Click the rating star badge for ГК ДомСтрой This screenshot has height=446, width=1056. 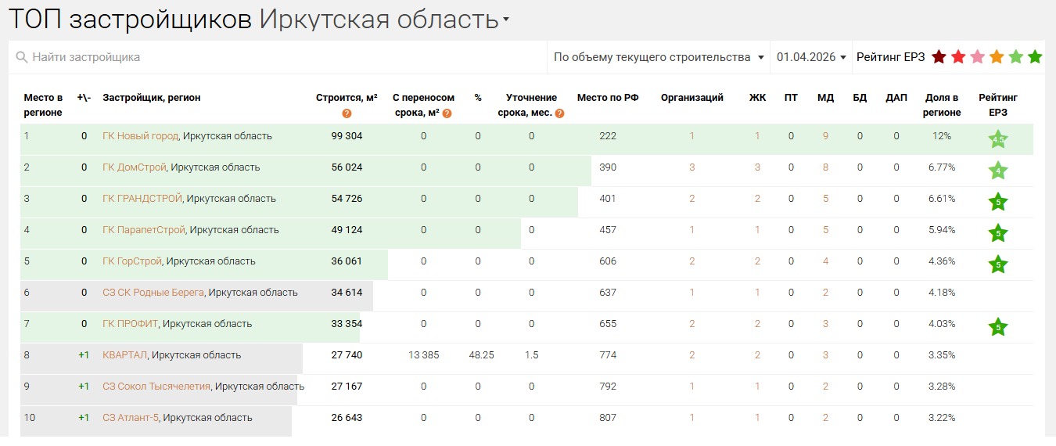tap(998, 171)
